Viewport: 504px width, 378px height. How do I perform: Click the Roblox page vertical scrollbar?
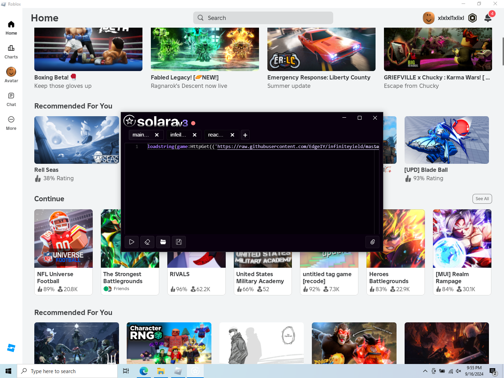click(503, 51)
